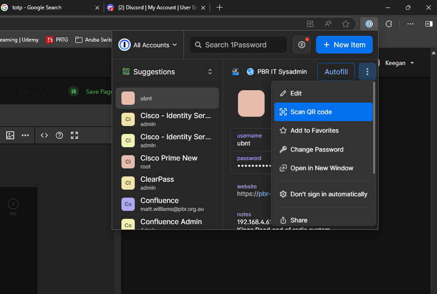Screen dimensions: 437x294
Task: Open the 1Password notifications list icon
Action: [x=302, y=45]
